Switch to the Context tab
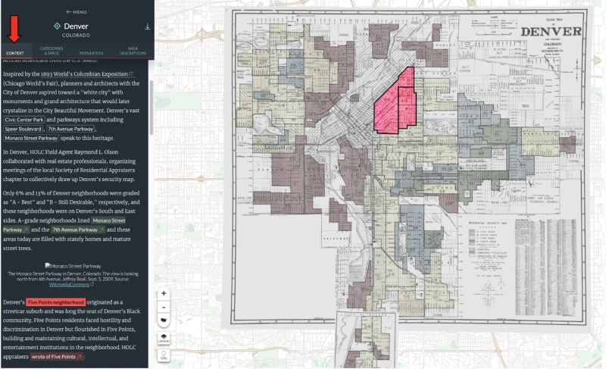Viewport: 606px width, 369px height. pyautogui.click(x=15, y=53)
